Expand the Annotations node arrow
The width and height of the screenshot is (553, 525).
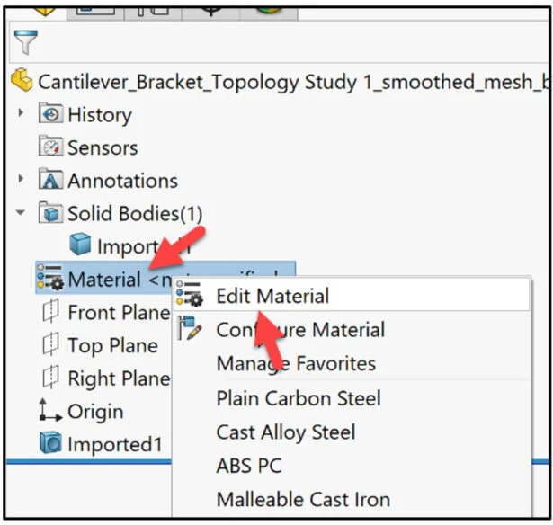[x=22, y=181]
